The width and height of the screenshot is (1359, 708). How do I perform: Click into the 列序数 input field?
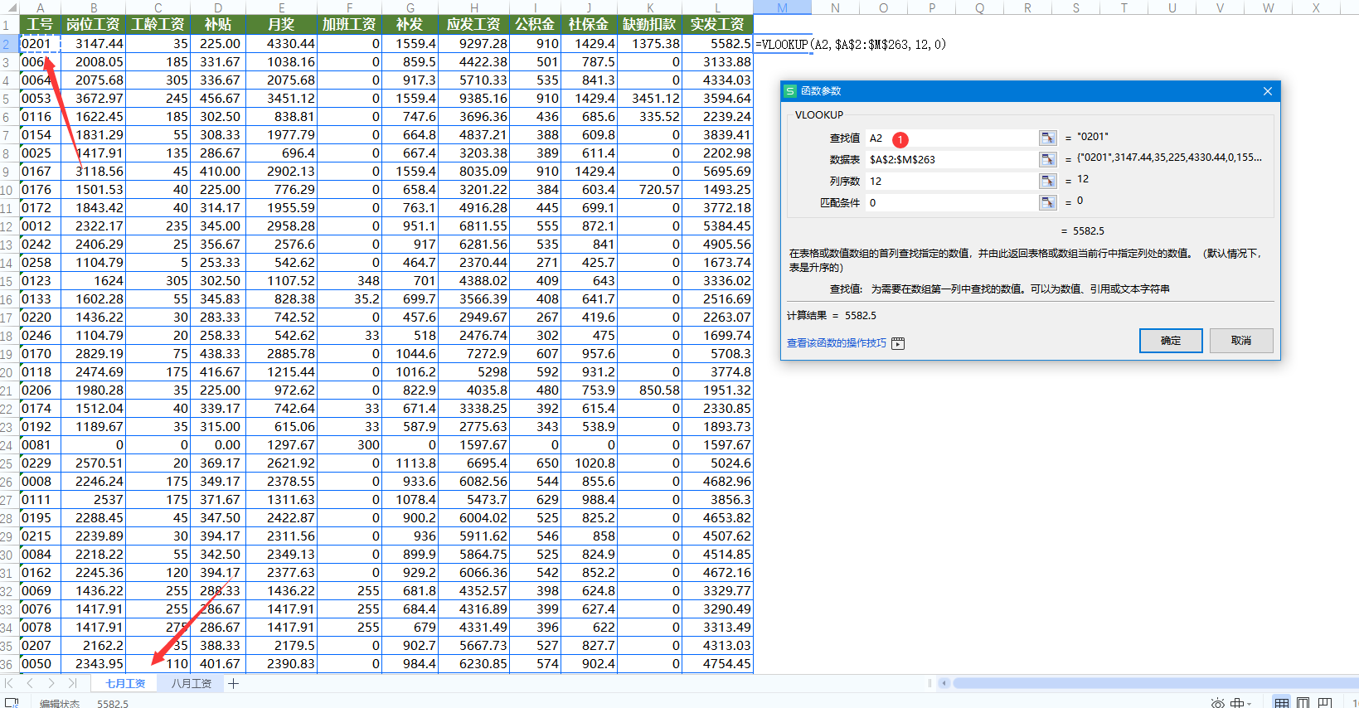951,181
